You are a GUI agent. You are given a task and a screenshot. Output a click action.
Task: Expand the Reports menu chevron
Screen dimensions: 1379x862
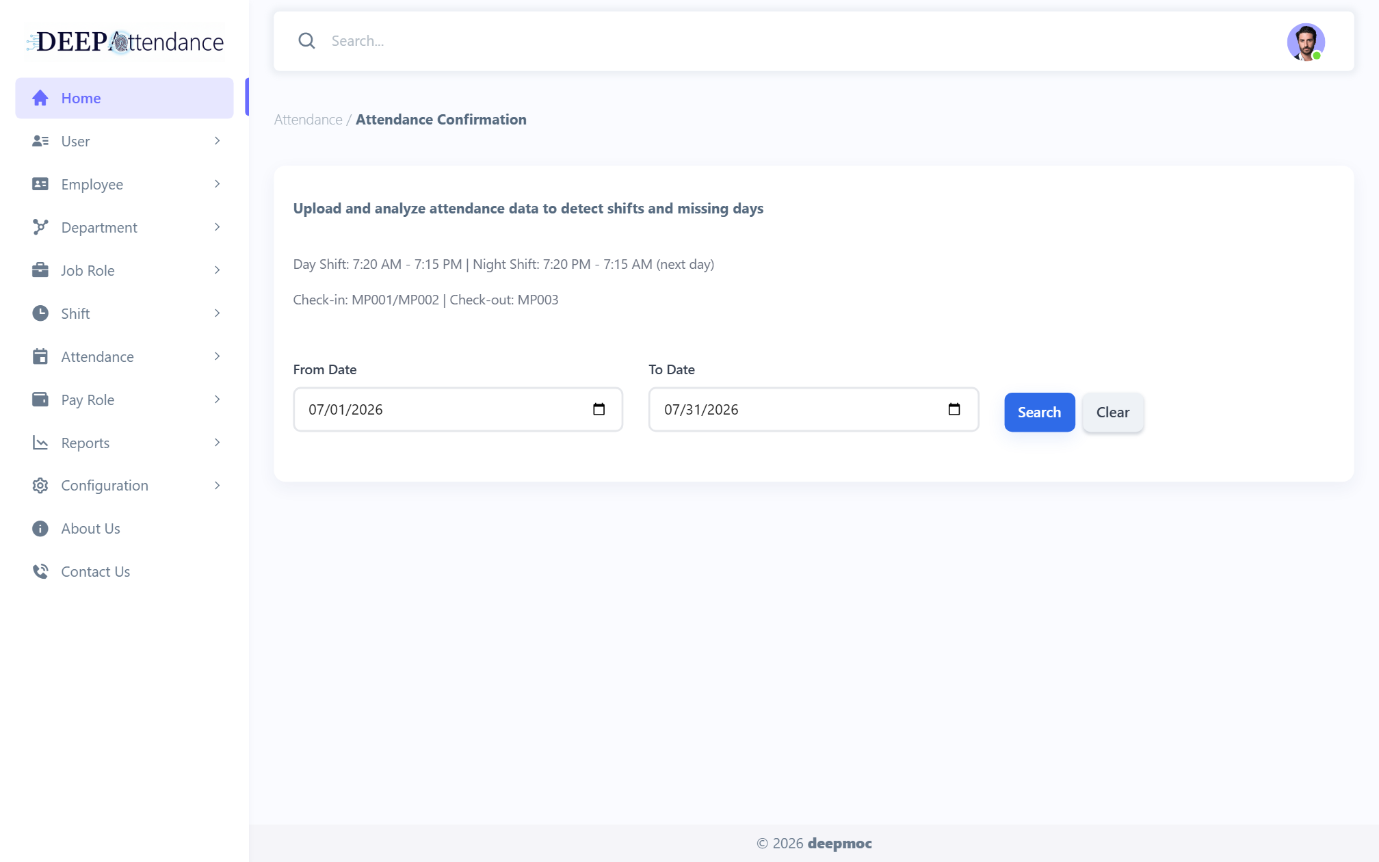218,443
